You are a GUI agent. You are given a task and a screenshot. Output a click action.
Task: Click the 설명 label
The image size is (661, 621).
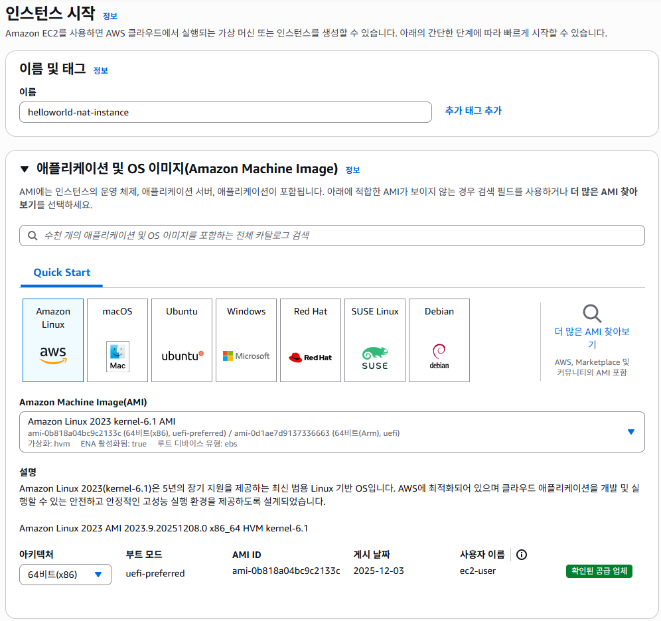(x=28, y=472)
